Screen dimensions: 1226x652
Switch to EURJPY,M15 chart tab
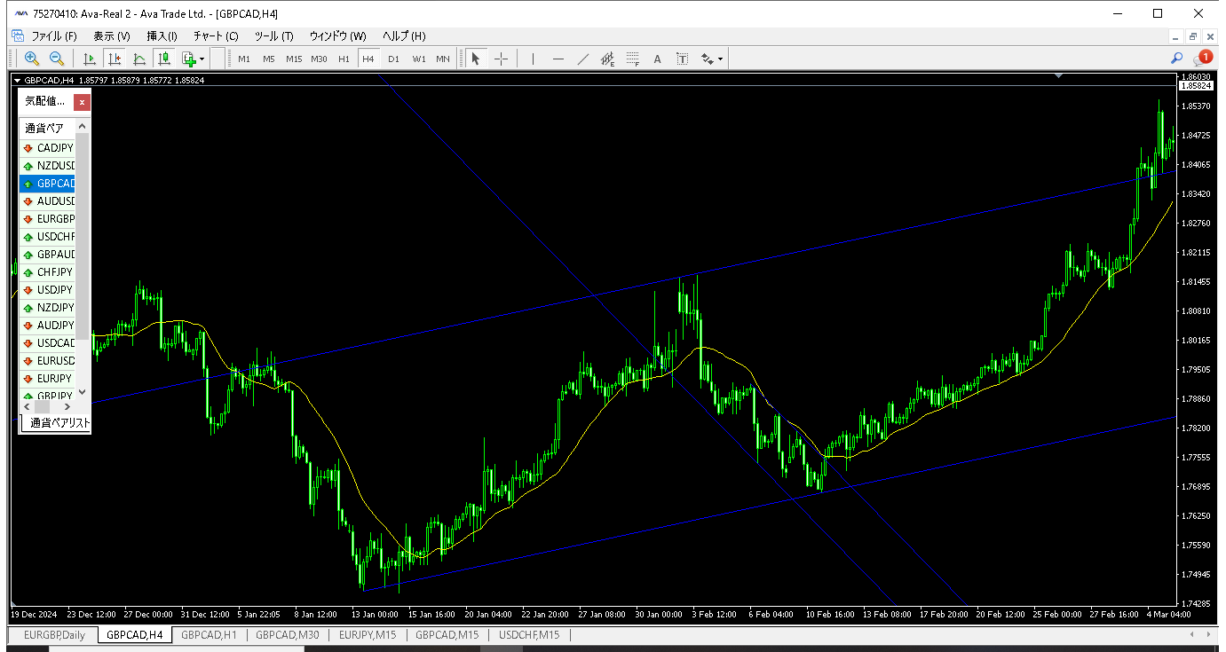[368, 635]
